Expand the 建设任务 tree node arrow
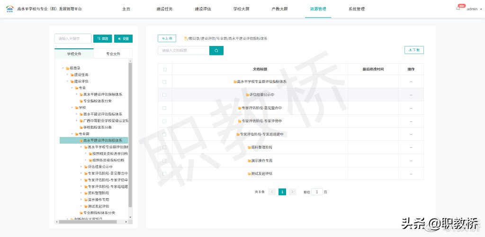Viewport: 485px width, 237px height. (x=68, y=74)
